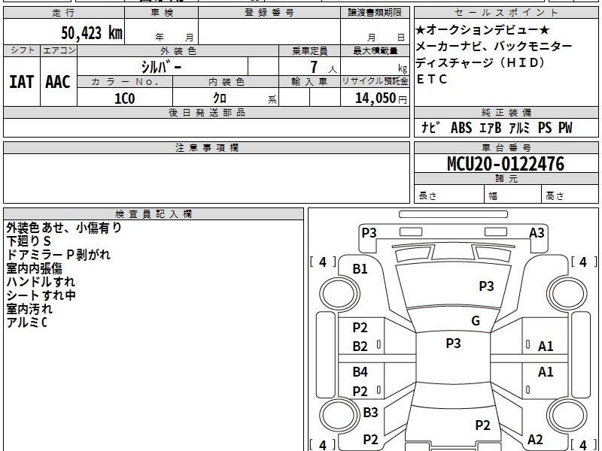Click the 高さ dimension field
The width and height of the screenshot is (602, 451).
pos(570,195)
